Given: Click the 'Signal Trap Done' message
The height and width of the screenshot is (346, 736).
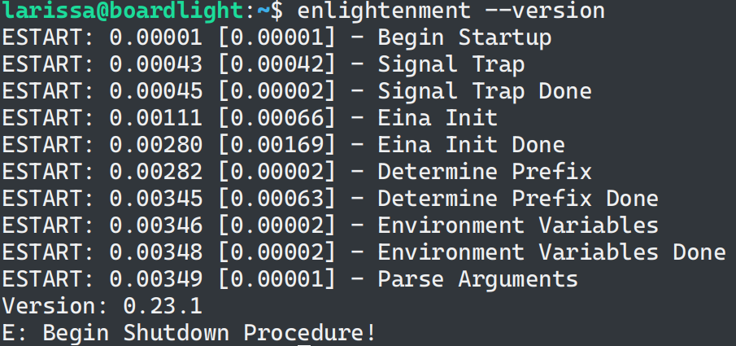Looking at the screenshot, I should [485, 92].
